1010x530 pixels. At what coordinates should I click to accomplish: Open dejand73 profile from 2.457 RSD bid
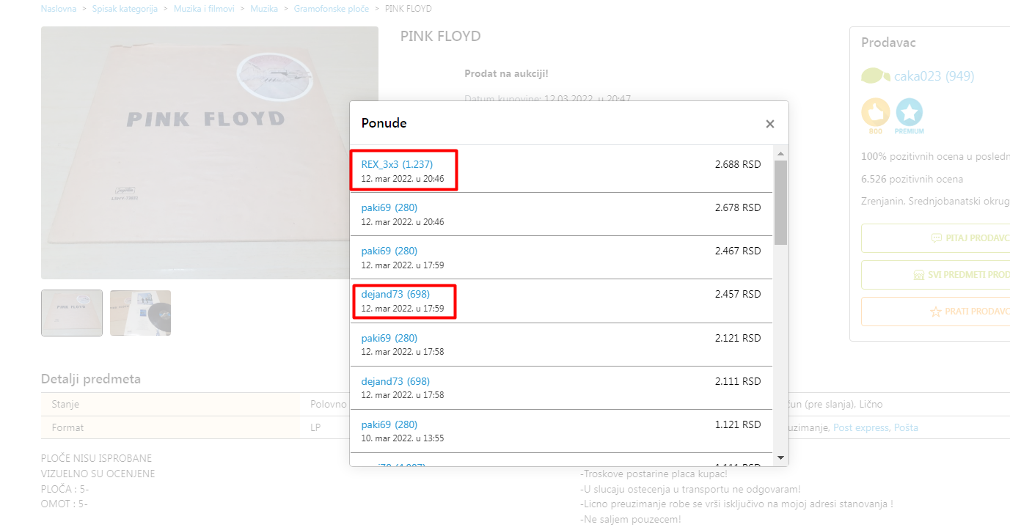pyautogui.click(x=395, y=294)
